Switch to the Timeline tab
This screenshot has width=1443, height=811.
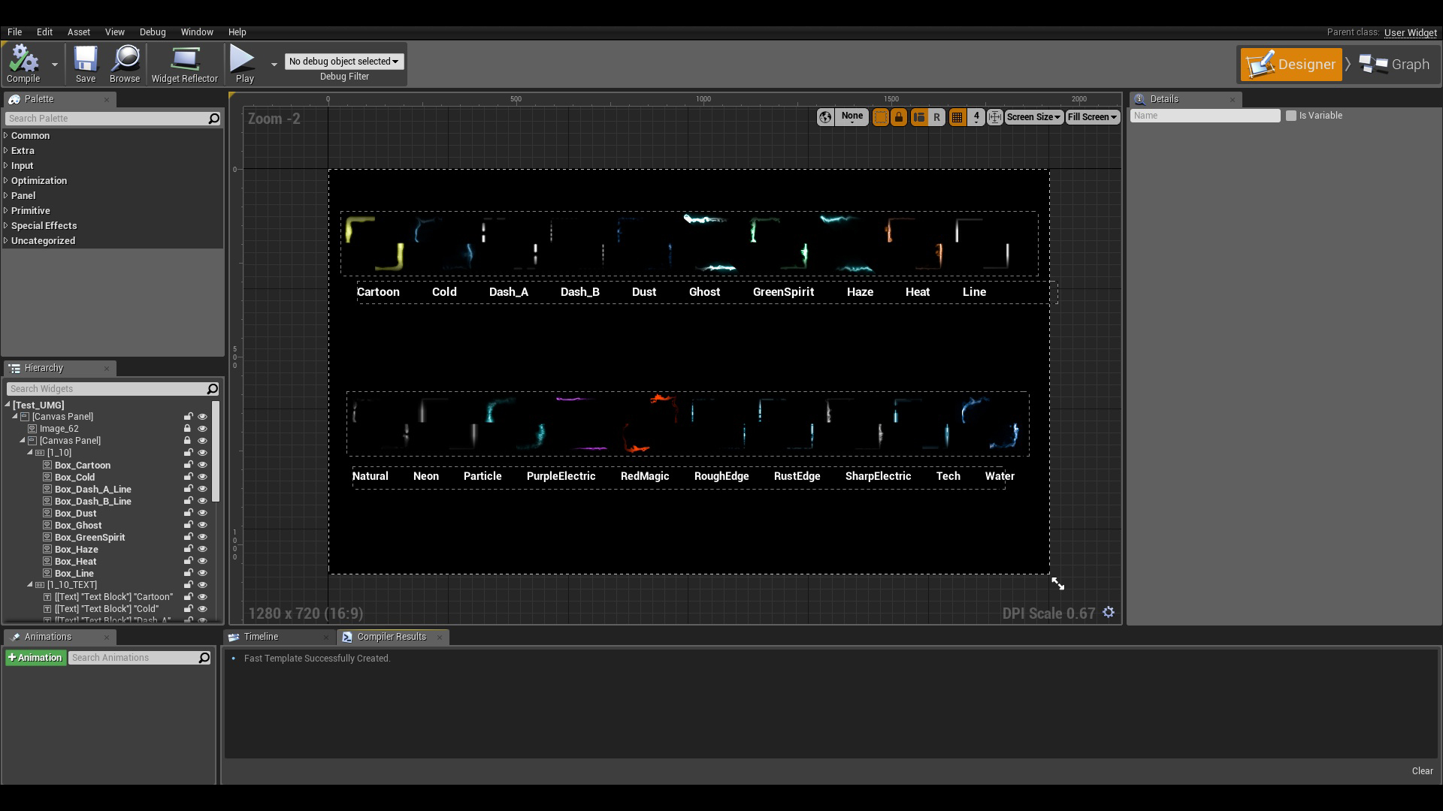point(261,637)
